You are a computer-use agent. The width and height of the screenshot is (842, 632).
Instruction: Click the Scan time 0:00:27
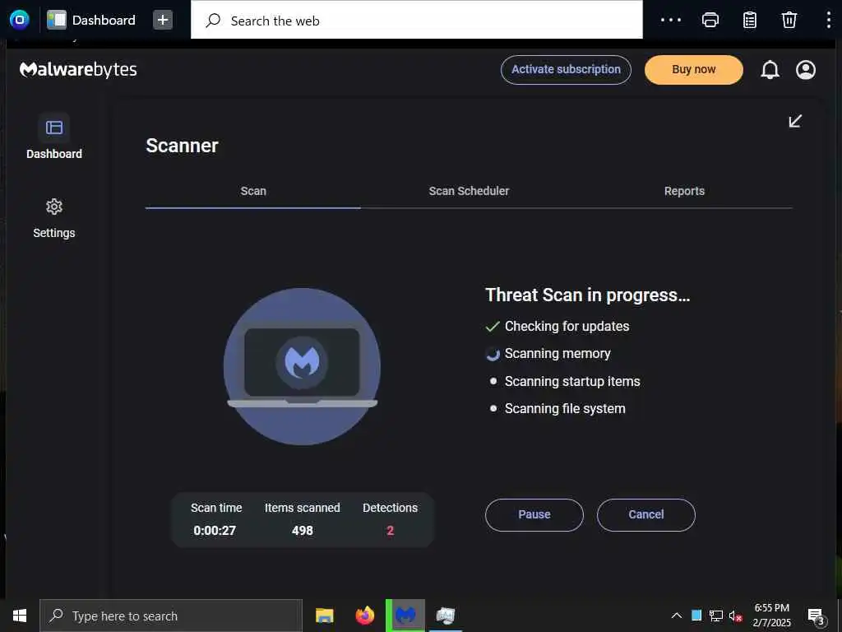point(215,531)
